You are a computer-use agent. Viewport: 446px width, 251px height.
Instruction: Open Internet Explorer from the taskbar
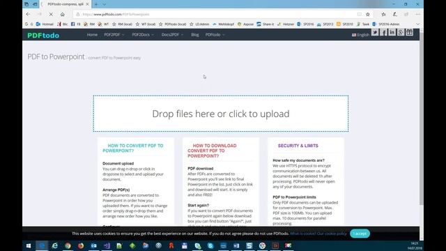click(54, 245)
